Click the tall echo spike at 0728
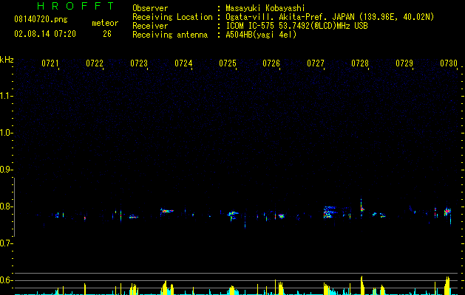This screenshot has height=295, width=465. (x=362, y=207)
